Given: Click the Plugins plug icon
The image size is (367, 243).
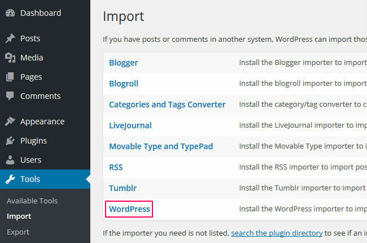Looking at the screenshot, I should coord(10,141).
